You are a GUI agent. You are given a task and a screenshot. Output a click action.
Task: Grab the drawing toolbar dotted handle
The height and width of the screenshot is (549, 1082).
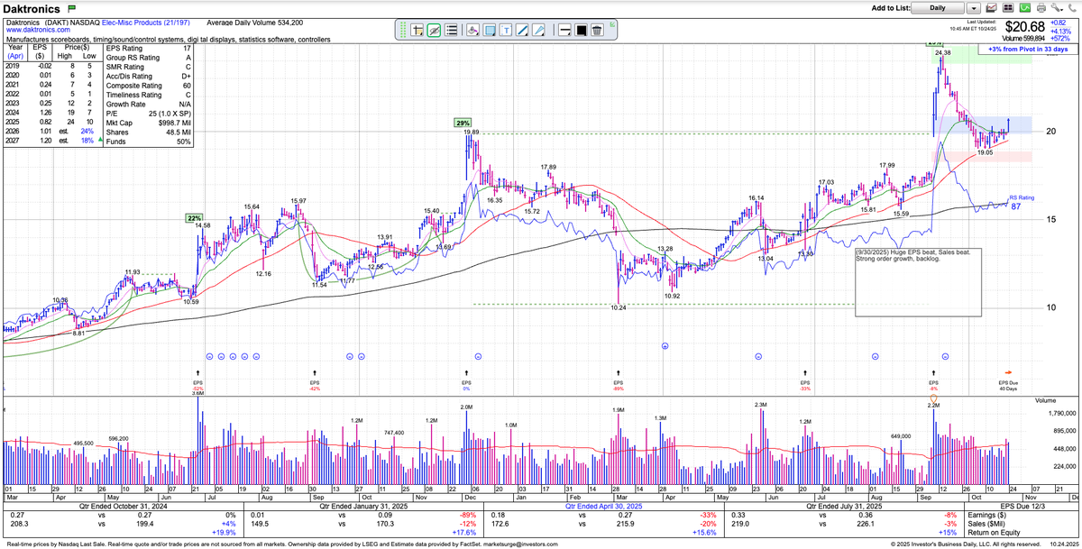click(403, 30)
